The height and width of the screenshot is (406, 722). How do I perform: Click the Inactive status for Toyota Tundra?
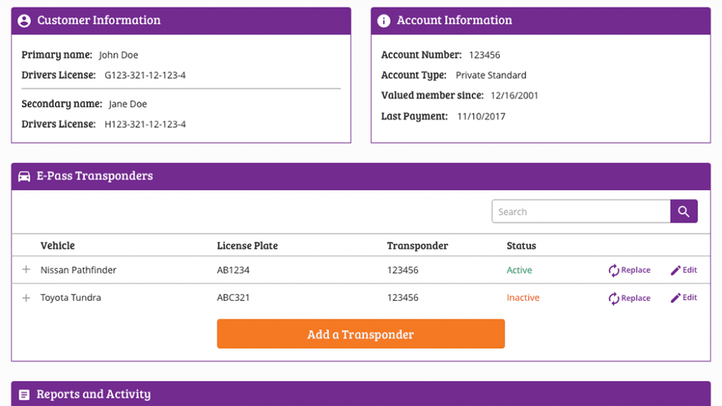pyautogui.click(x=523, y=297)
